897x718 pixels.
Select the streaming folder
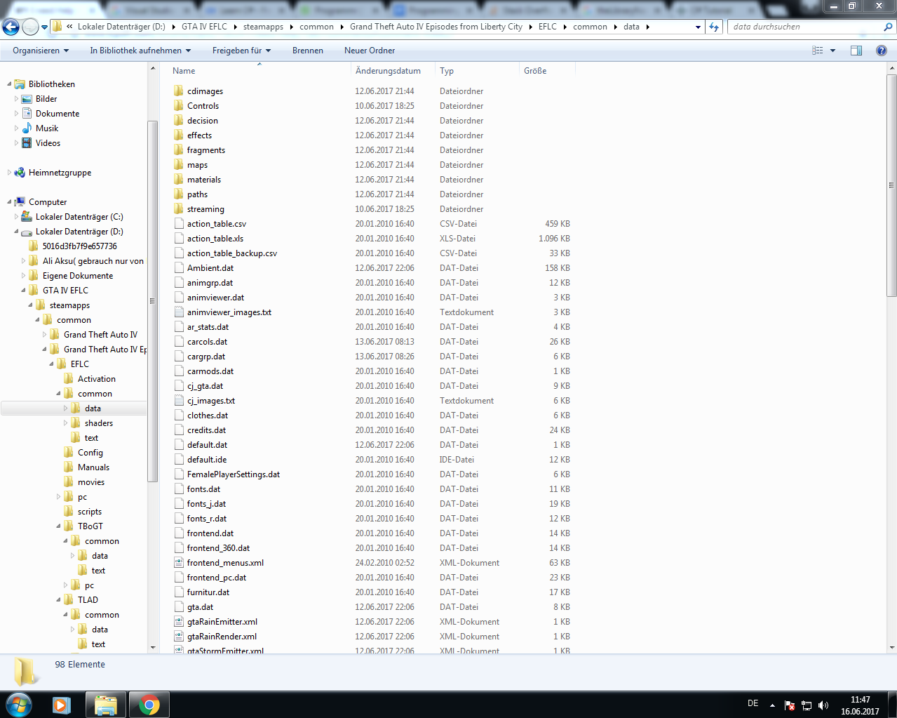point(205,208)
